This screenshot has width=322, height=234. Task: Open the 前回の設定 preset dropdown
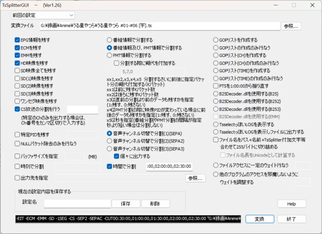click(43, 15)
